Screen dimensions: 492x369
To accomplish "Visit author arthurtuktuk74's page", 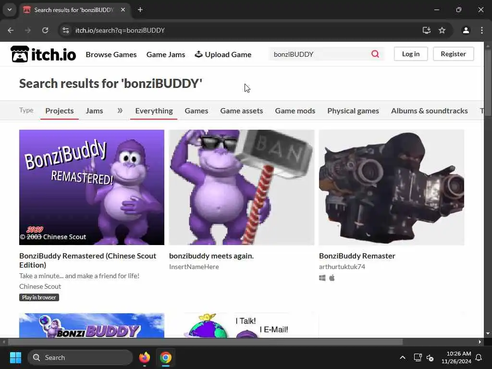I will tap(342, 267).
